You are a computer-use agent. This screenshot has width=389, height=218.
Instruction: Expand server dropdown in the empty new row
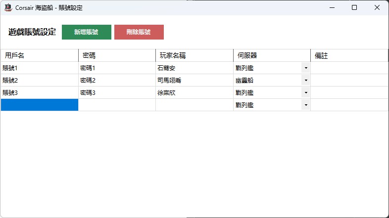tap(305, 105)
